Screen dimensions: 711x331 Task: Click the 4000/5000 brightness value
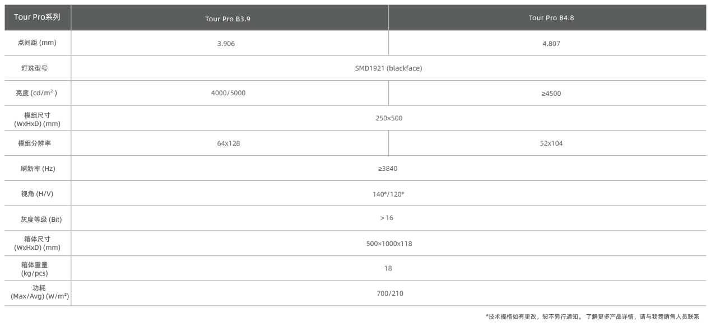[228, 93]
